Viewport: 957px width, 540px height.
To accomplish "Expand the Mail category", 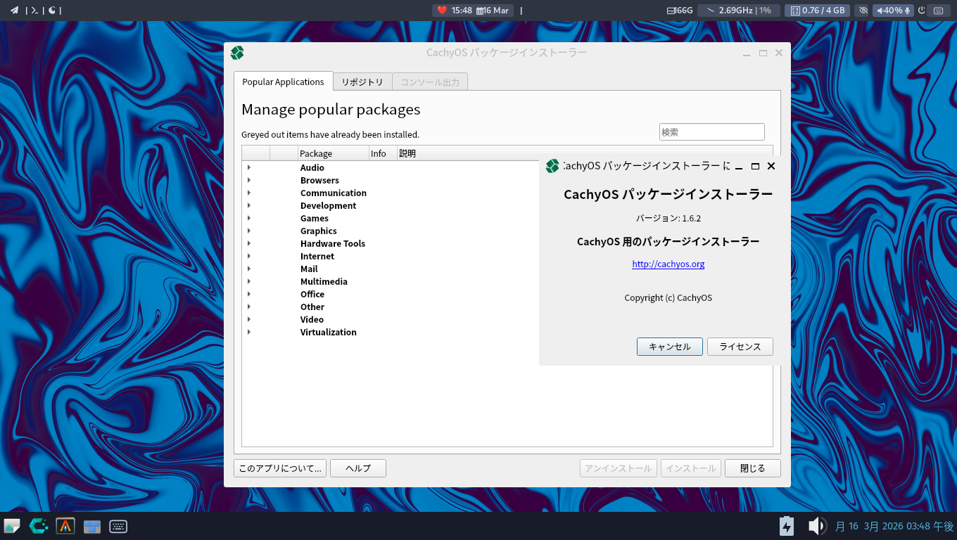I will (248, 269).
